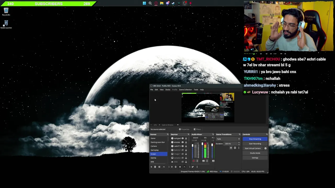Hide the sub goal source
Screen dimensions: 335x188
183,138
